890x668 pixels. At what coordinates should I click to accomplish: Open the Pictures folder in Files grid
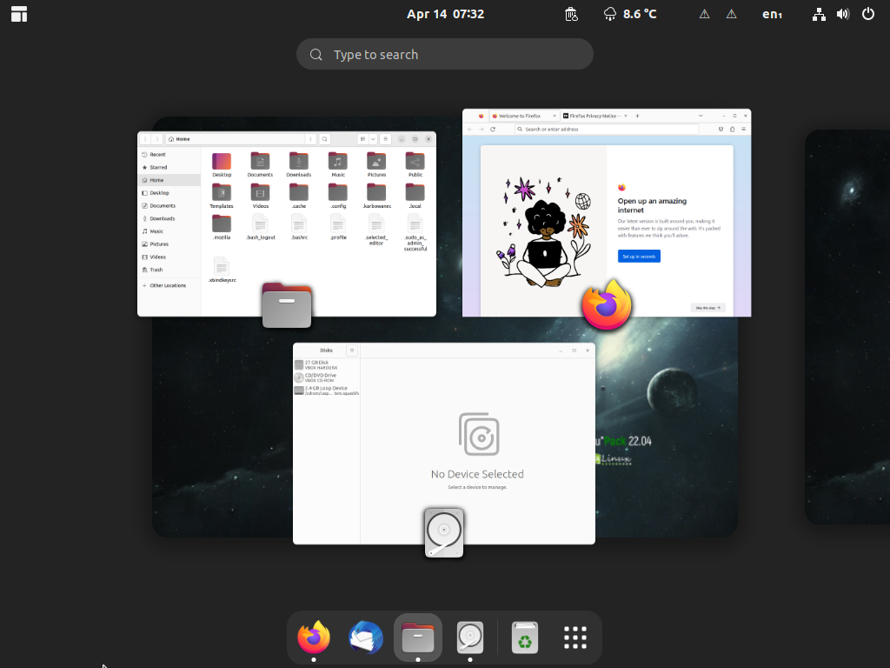[x=376, y=164]
